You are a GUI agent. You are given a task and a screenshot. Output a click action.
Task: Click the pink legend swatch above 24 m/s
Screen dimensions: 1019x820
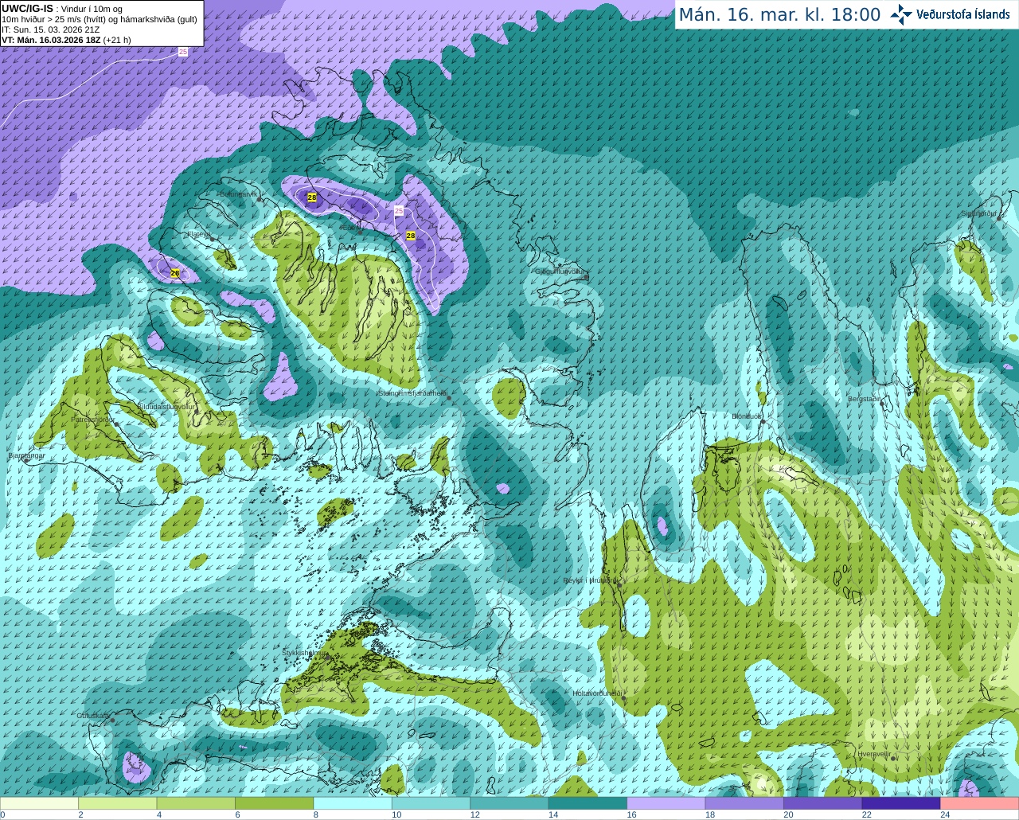point(979,803)
